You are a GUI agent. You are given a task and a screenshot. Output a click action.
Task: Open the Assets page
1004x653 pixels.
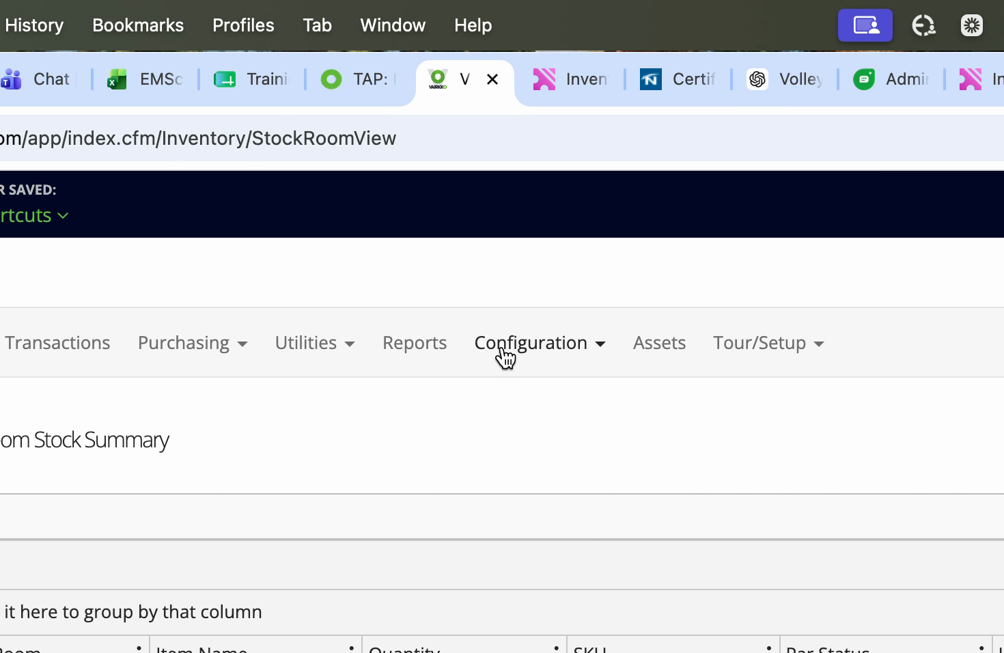pos(659,343)
